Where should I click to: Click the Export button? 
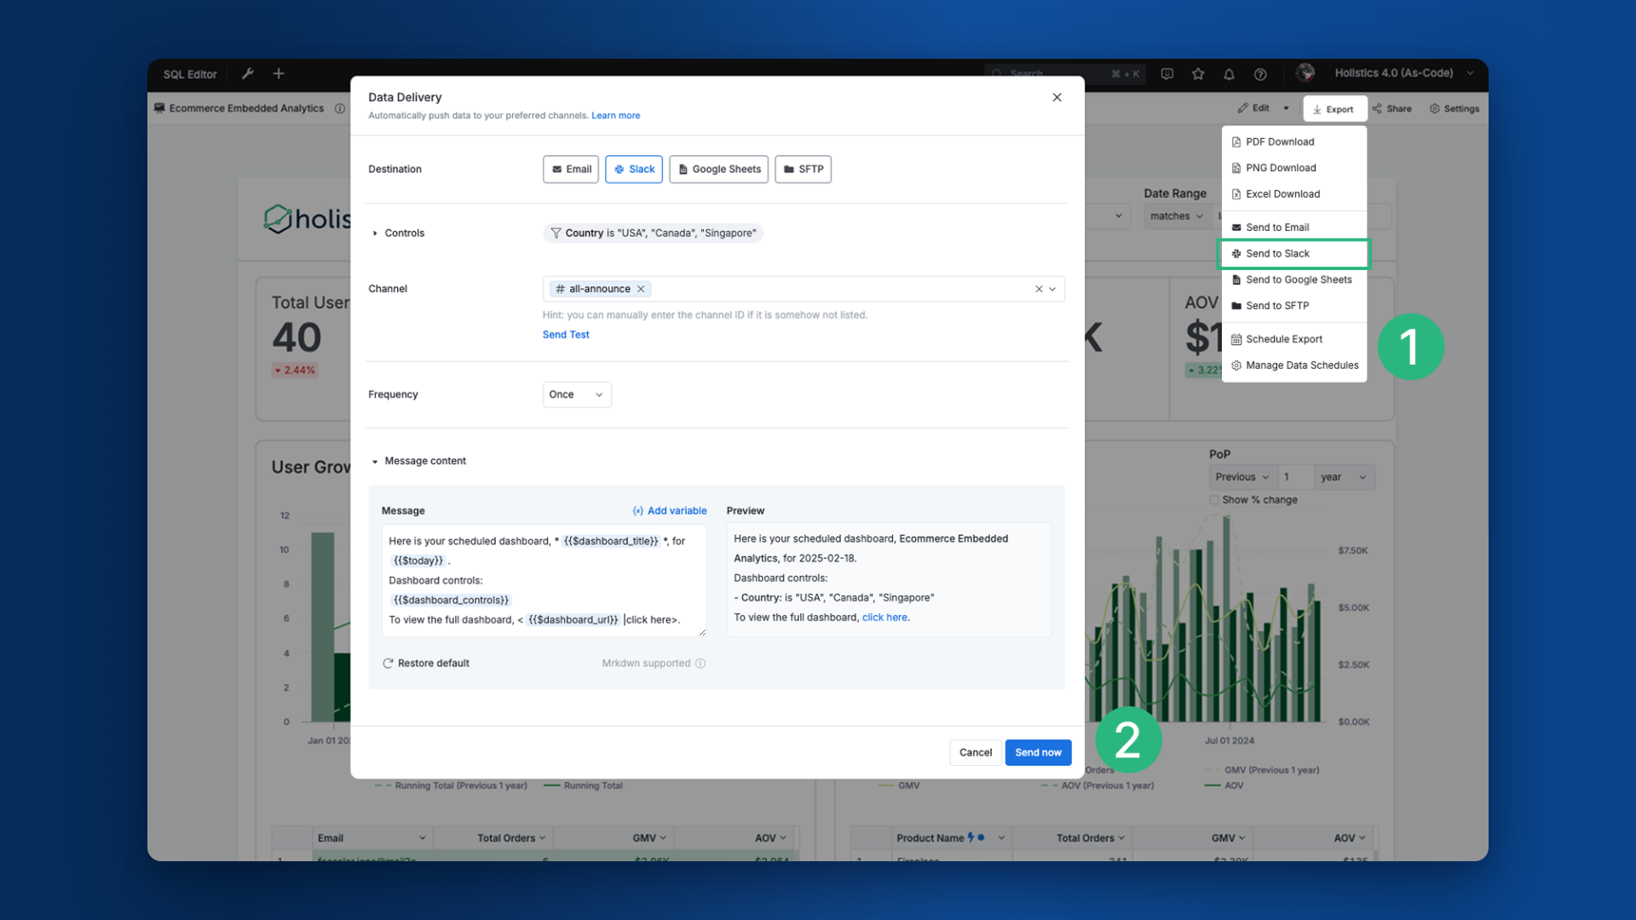coord(1334,109)
